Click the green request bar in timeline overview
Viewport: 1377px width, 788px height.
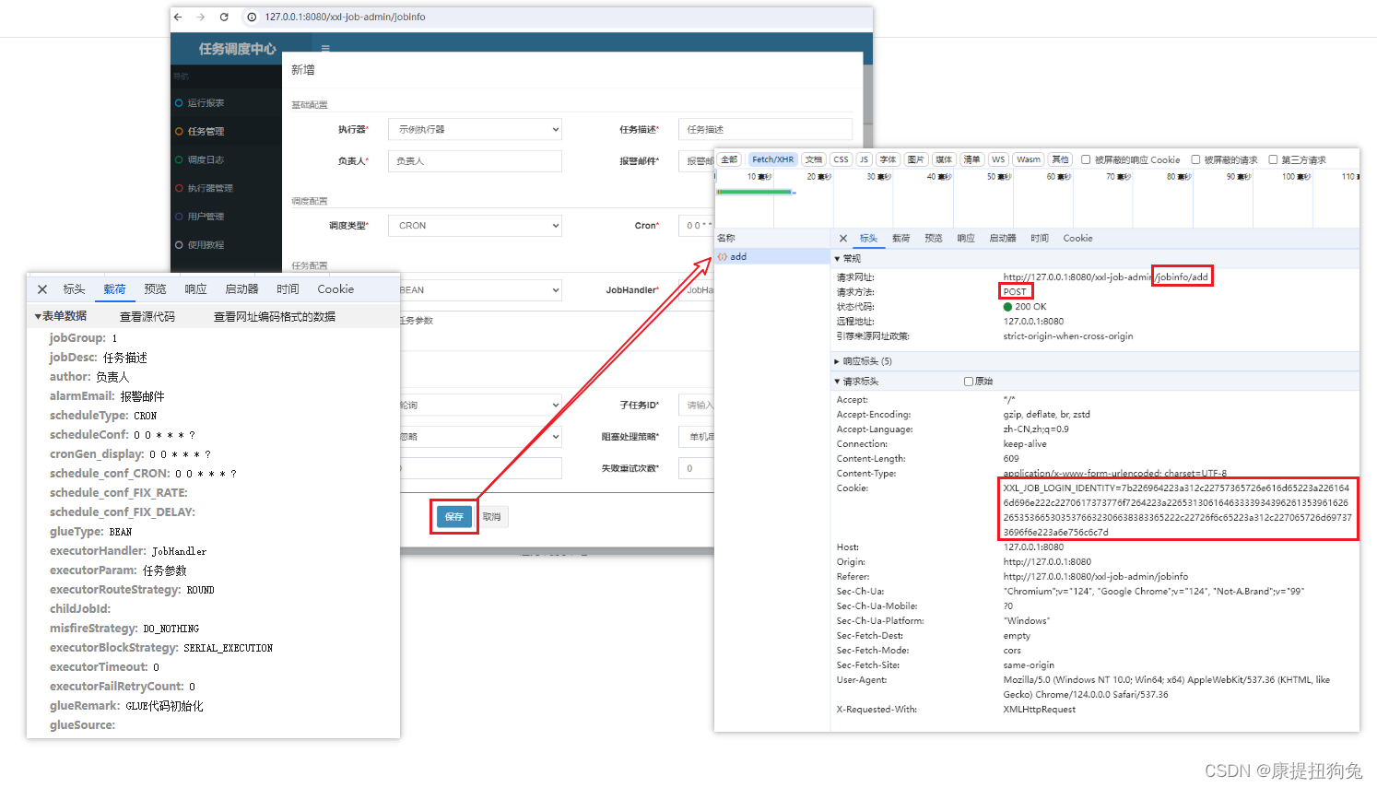755,192
